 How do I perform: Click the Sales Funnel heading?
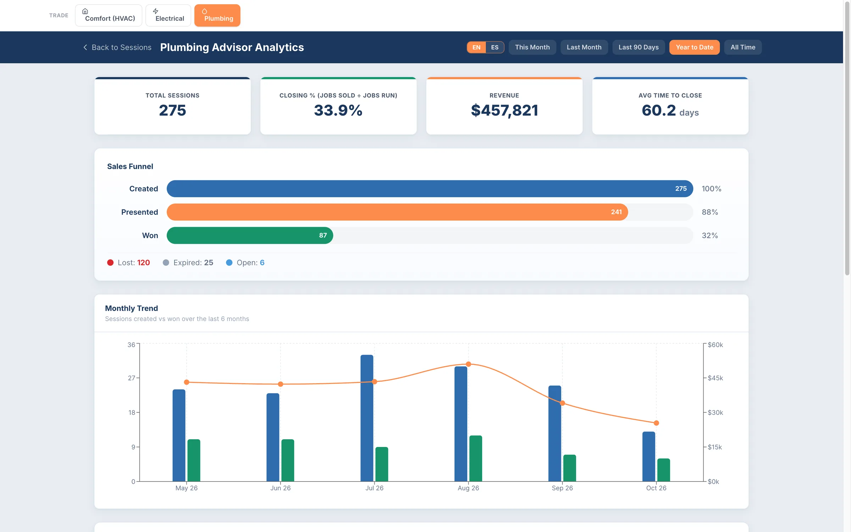point(130,166)
